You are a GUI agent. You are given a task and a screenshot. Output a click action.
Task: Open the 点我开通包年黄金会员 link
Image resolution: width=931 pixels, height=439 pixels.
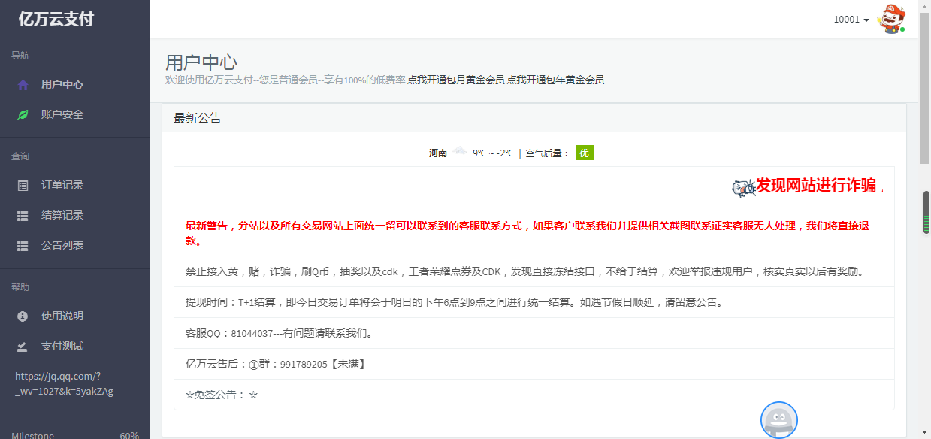(x=558, y=79)
